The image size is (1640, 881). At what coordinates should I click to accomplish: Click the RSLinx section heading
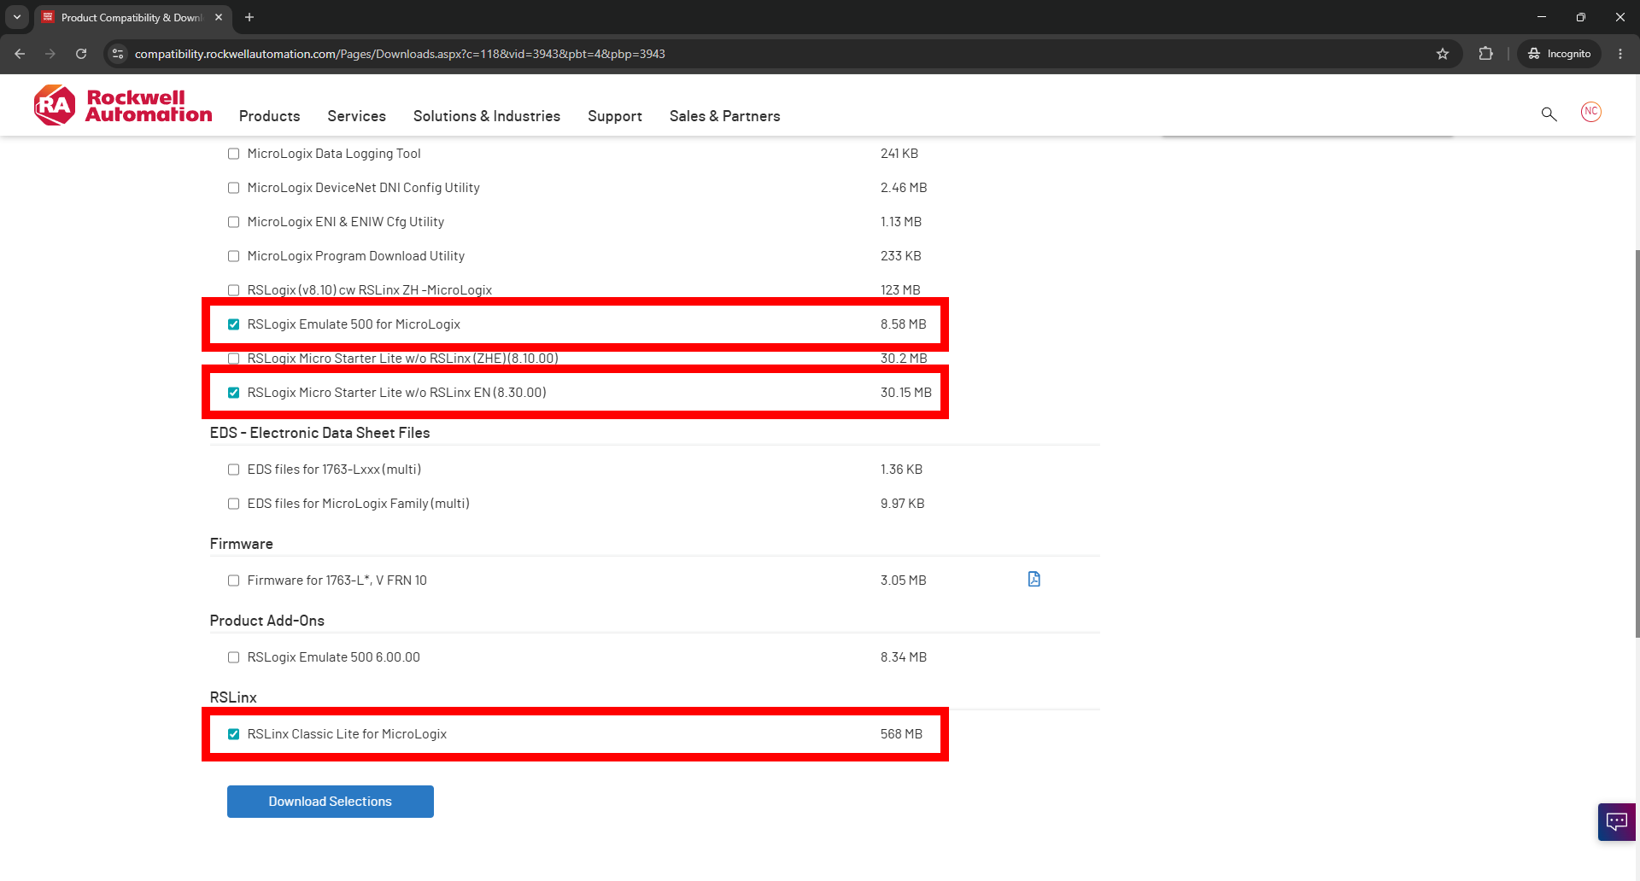click(233, 697)
